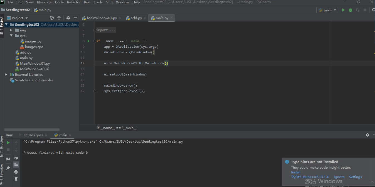Open Search Everywhere with the magnifier icon
375x187 pixels.
[x=373, y=10]
